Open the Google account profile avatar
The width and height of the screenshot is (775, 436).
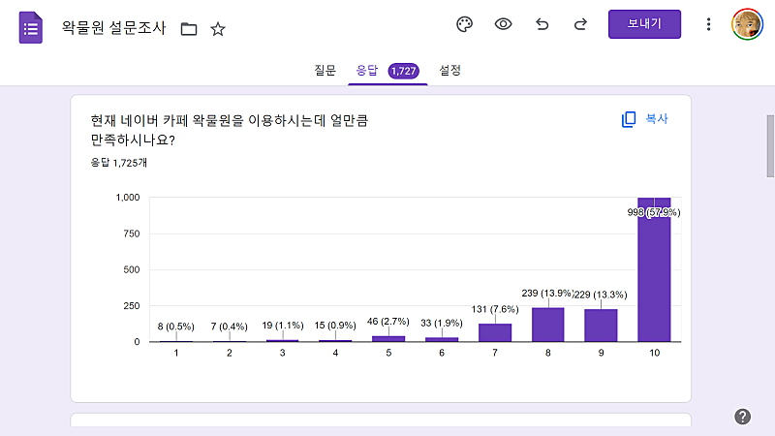747,25
